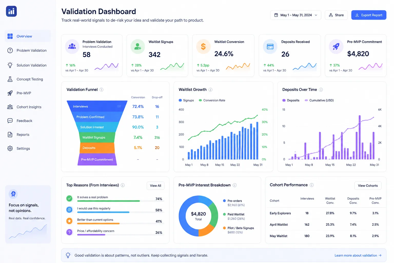Screen dimensions: 394x263
Task: Click the Top Reasons info icon
Action: (x=123, y=185)
